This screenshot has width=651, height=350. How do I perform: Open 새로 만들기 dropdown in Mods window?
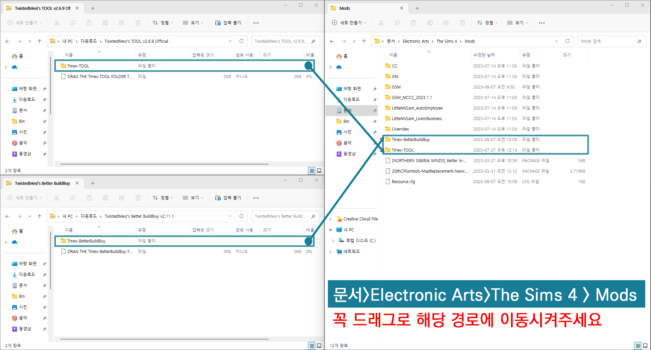point(349,23)
